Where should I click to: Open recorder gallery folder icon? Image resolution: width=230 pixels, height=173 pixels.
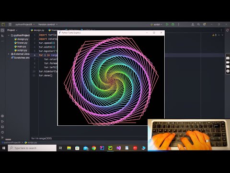point(228,66)
